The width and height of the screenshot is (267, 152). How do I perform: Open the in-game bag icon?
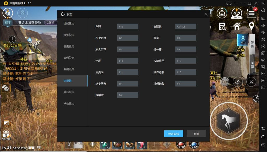pos(222,13)
